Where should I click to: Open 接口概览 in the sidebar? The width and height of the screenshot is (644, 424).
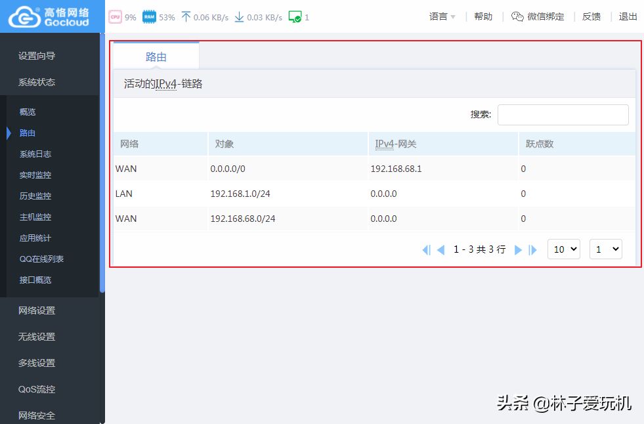[x=35, y=280]
